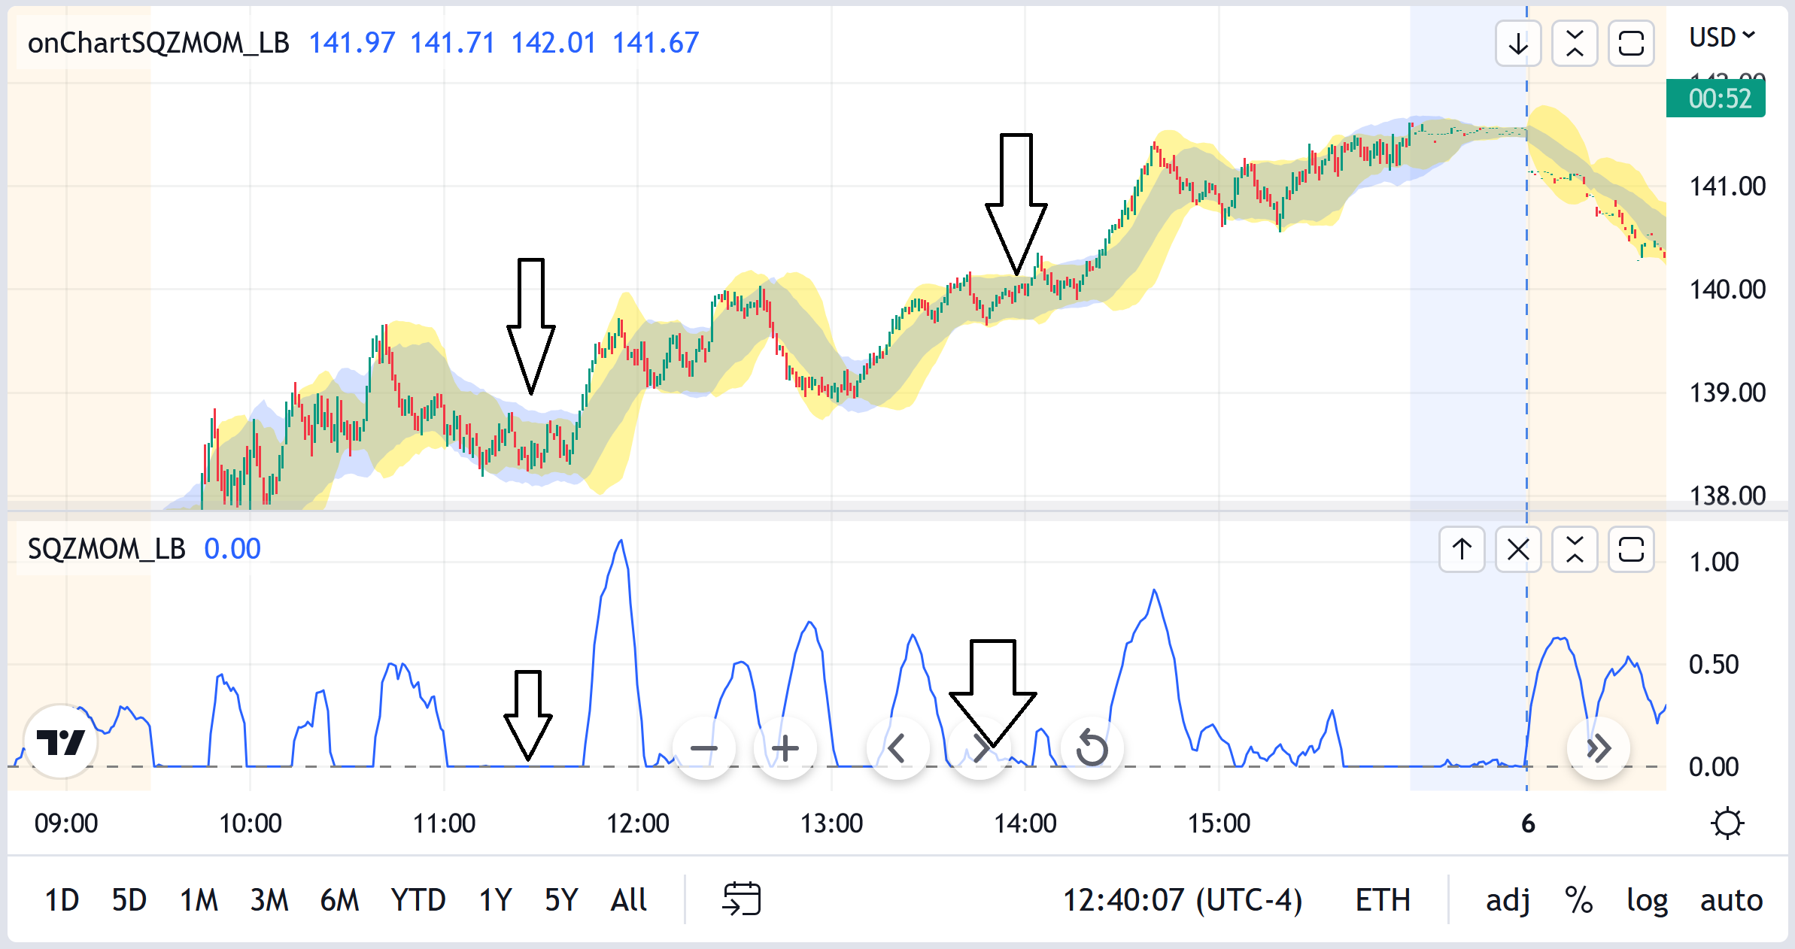Collapse the top price pane

pyautogui.click(x=1575, y=44)
